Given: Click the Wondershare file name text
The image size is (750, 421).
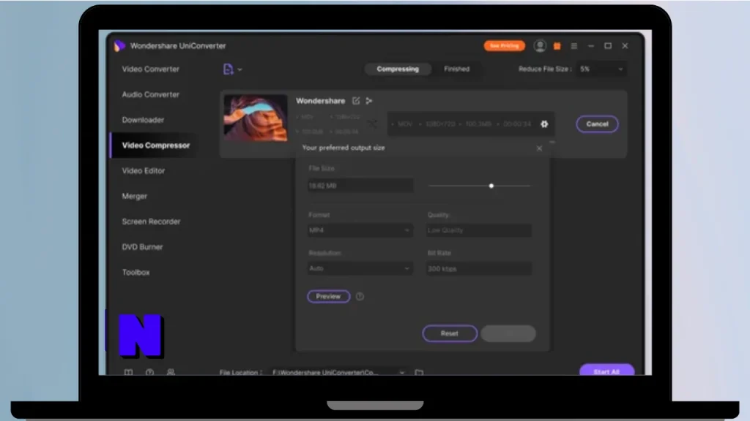Looking at the screenshot, I should pyautogui.click(x=321, y=101).
